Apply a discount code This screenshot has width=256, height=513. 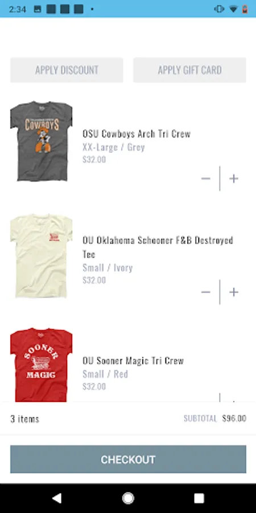click(67, 70)
